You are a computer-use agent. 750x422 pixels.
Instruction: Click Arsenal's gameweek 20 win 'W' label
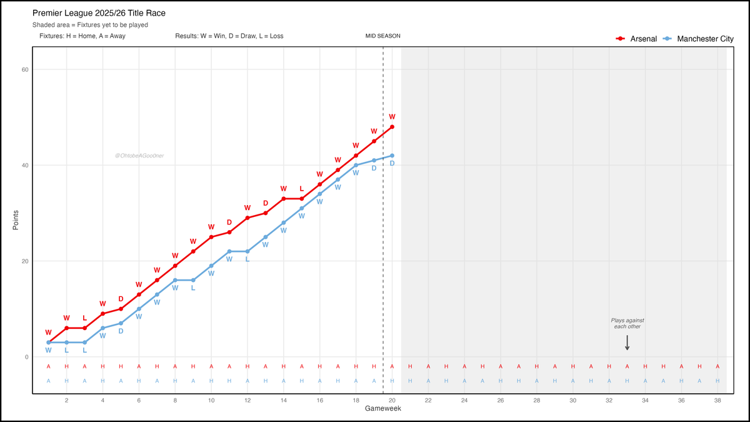pos(392,117)
